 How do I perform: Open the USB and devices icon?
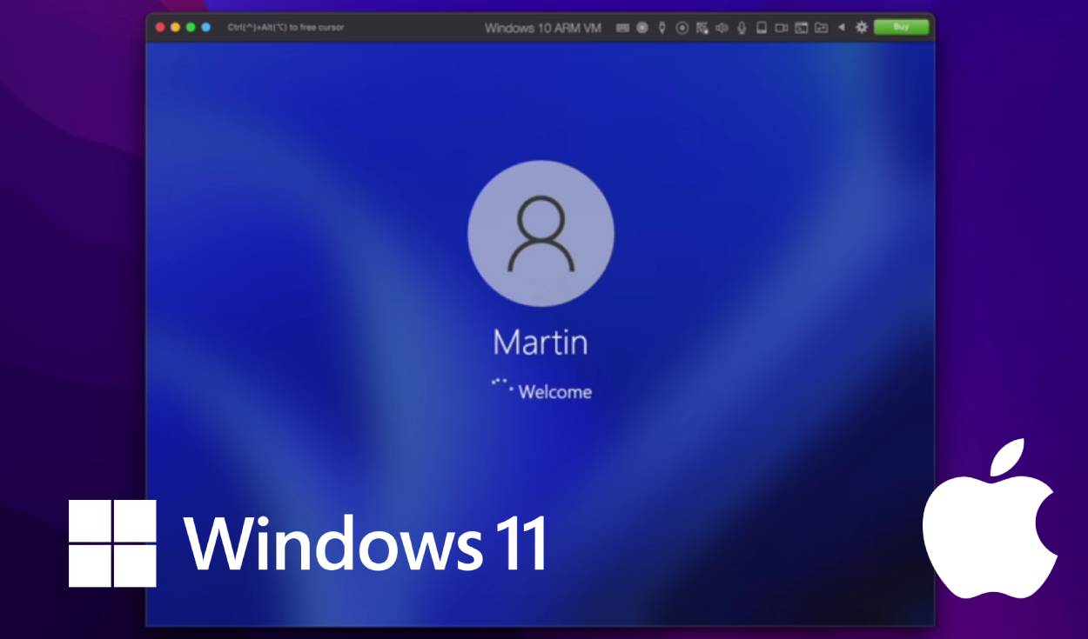coord(762,28)
